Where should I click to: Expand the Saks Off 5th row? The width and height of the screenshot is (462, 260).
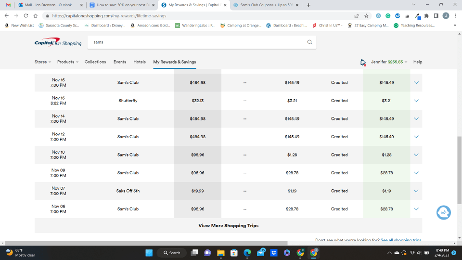pyautogui.click(x=416, y=191)
